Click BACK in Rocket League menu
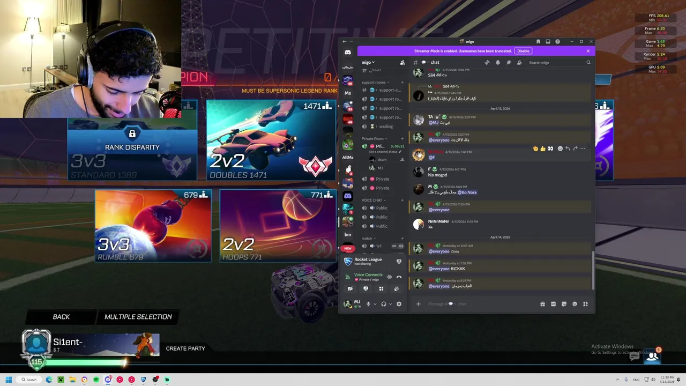Viewport: 686px width, 386px height. click(61, 317)
